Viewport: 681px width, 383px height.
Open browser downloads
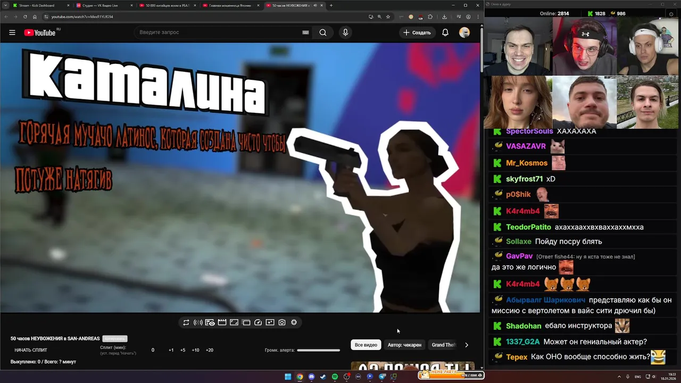(x=444, y=16)
